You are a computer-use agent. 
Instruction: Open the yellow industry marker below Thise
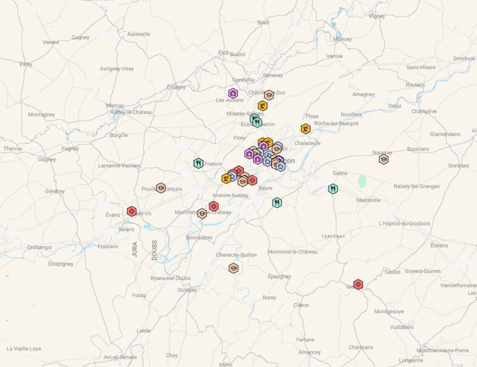pos(306,129)
